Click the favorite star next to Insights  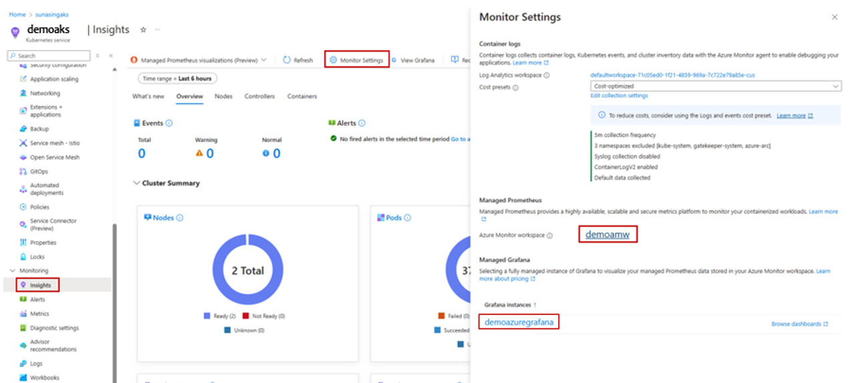(x=143, y=30)
